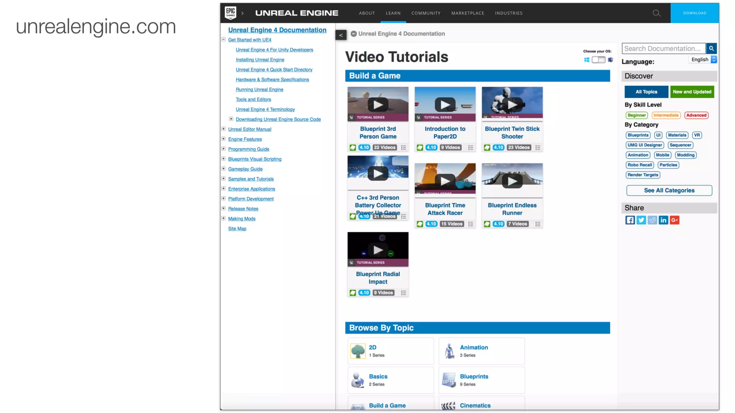The image size is (735, 413).
Task: Collapse the Get Started with UE4 section
Action: pos(224,39)
